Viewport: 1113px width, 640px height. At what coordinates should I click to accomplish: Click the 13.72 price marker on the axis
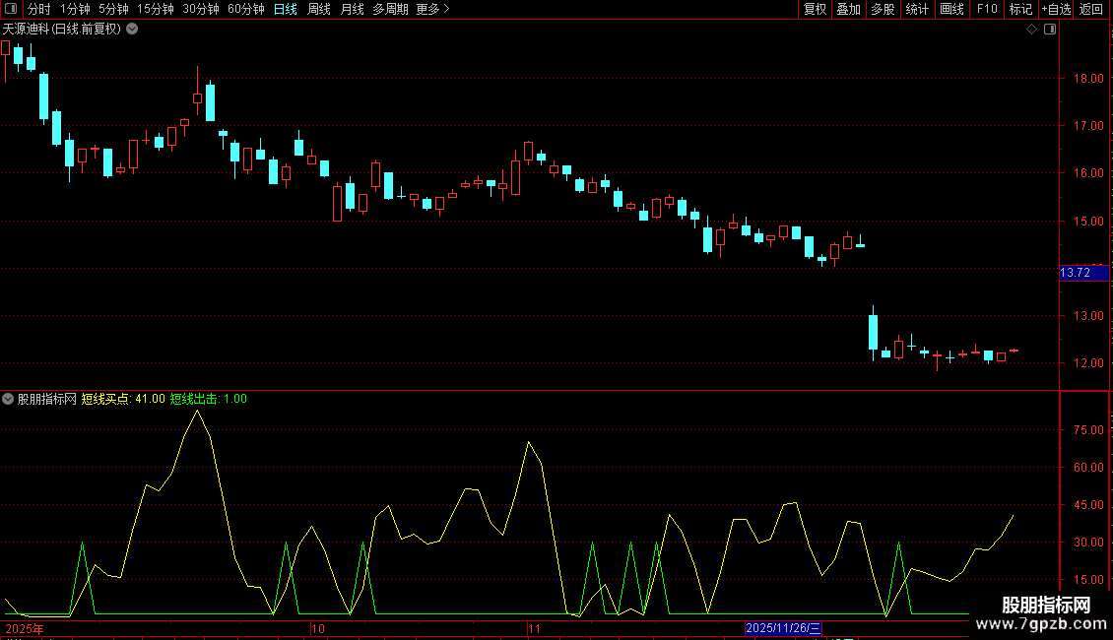coord(1083,273)
